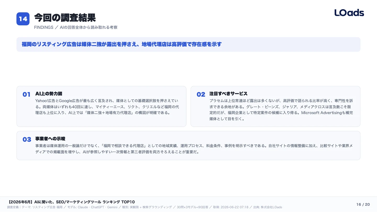Select the card title 事業者への示唆
This screenshot has width=377, height=212.
click(x=50, y=139)
